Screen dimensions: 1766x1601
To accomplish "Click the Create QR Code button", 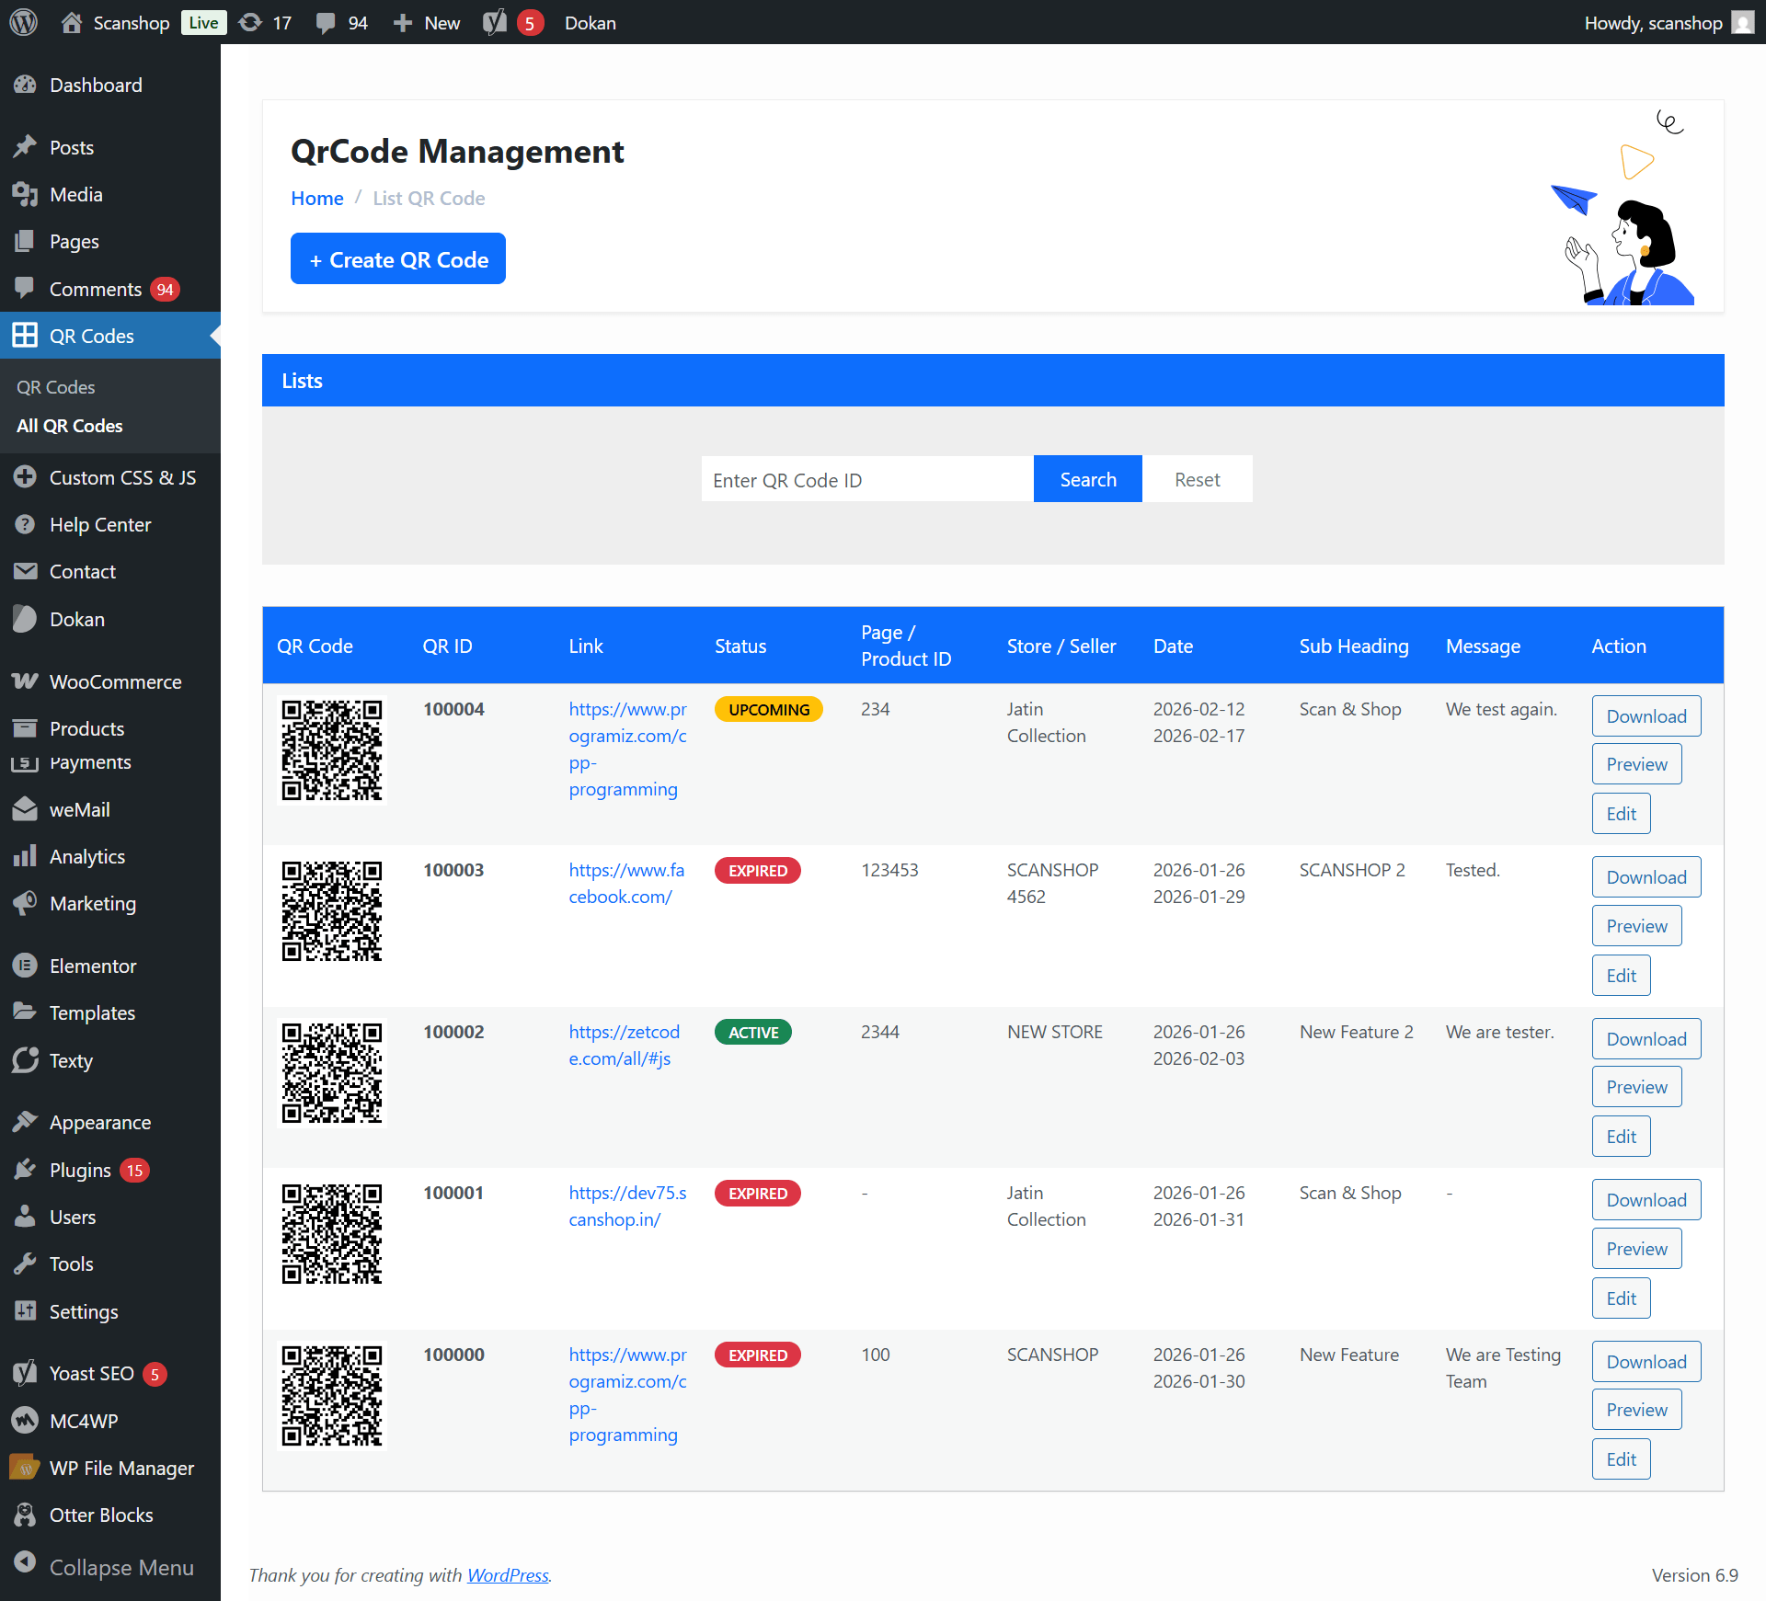I will point(398,259).
